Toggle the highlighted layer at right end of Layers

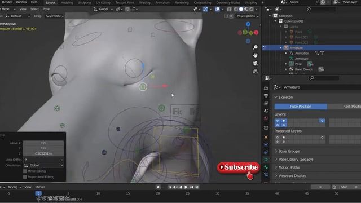tap(322, 121)
